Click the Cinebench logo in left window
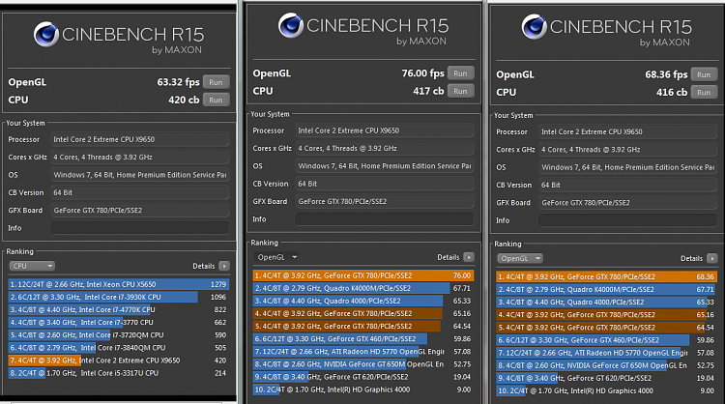 (x=45, y=34)
